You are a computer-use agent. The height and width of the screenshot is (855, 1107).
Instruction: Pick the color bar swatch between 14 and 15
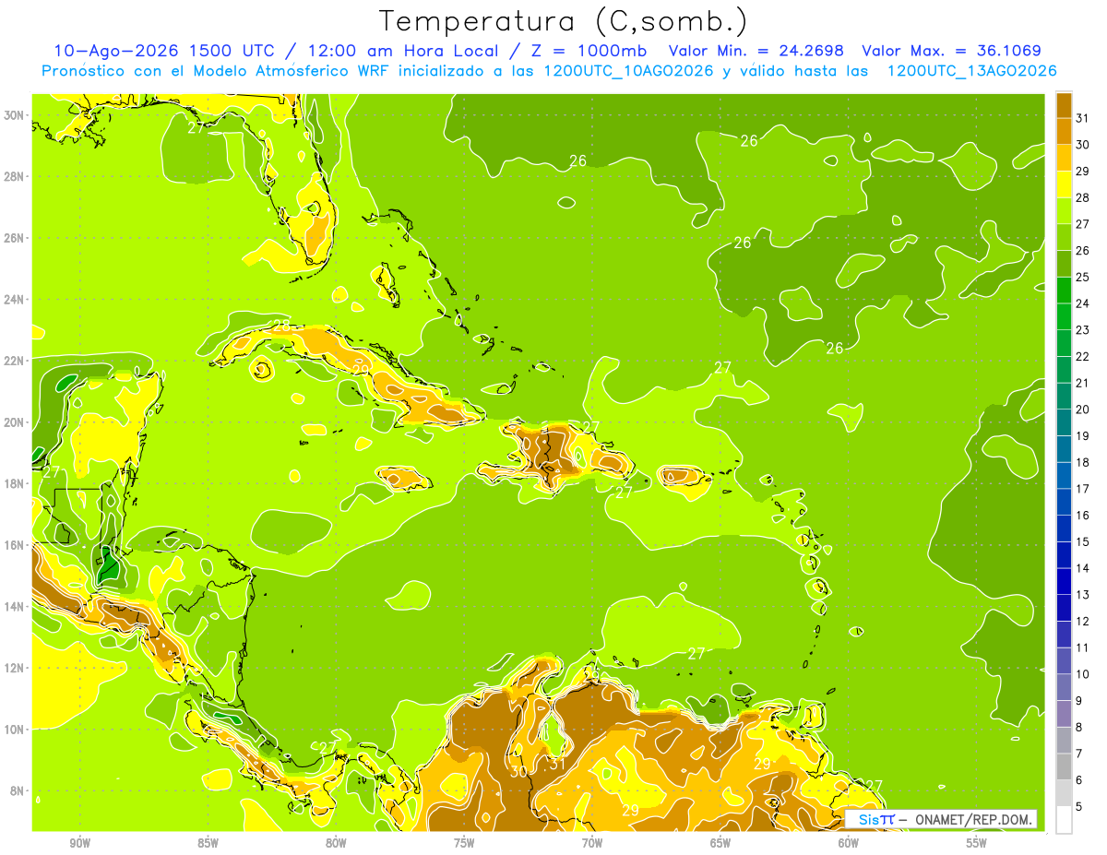click(1065, 554)
